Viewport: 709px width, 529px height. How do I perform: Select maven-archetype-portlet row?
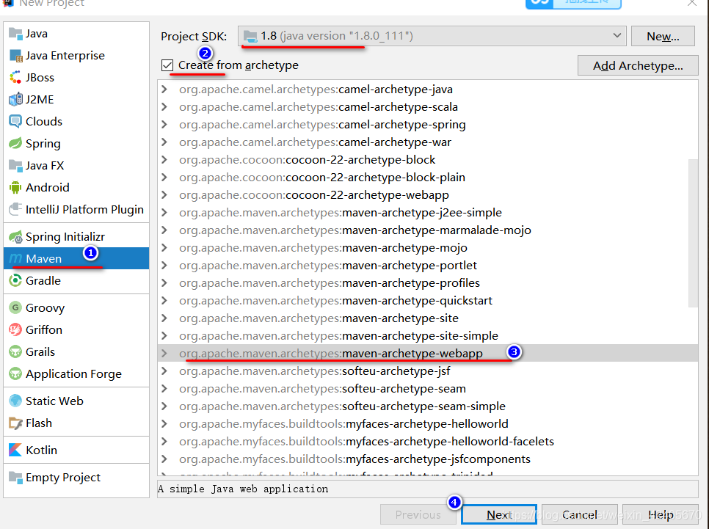[427, 266]
